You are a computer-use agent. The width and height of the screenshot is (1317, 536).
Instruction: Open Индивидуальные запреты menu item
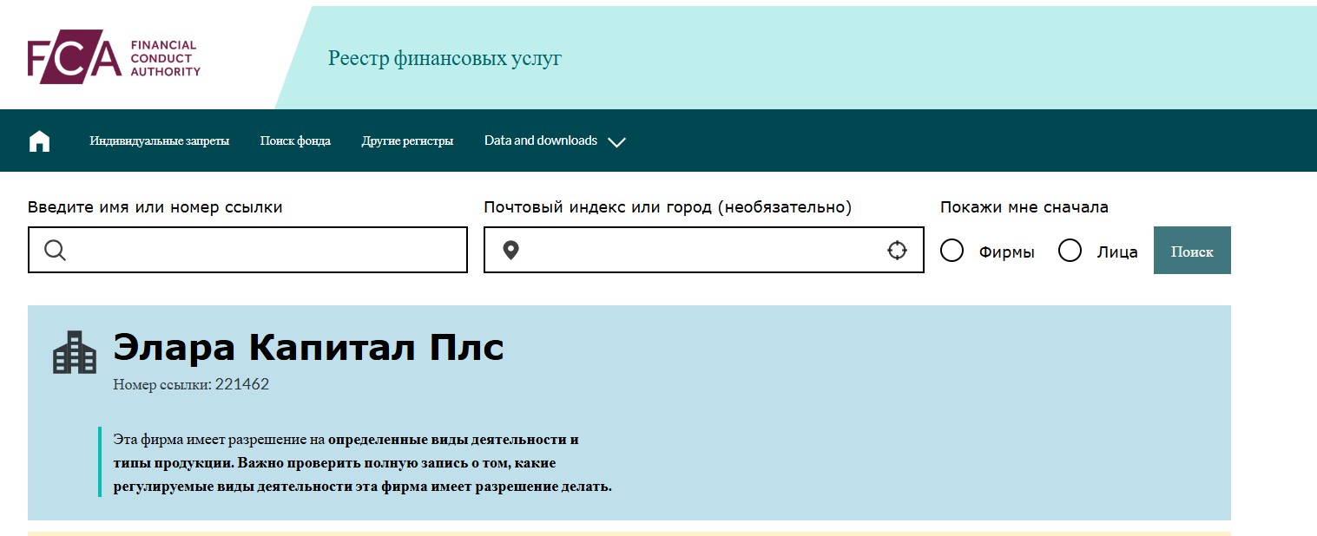pyautogui.click(x=160, y=141)
